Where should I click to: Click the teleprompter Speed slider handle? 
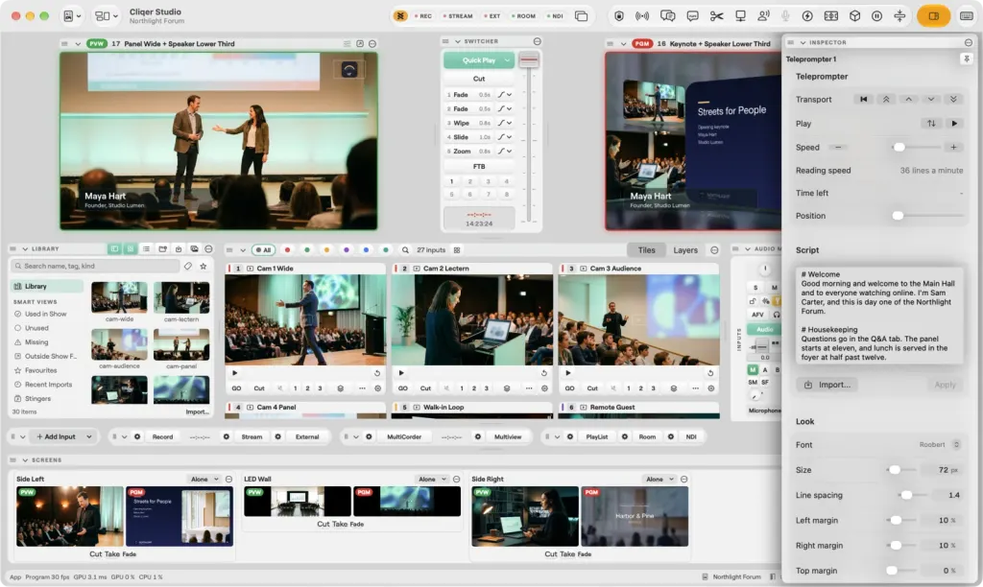(899, 147)
